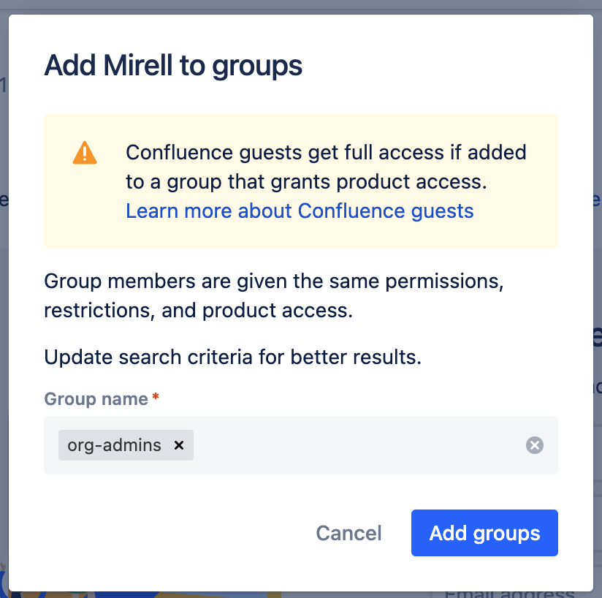The image size is (602, 598).
Task: Confirm with the Add groups button
Action: pos(484,533)
